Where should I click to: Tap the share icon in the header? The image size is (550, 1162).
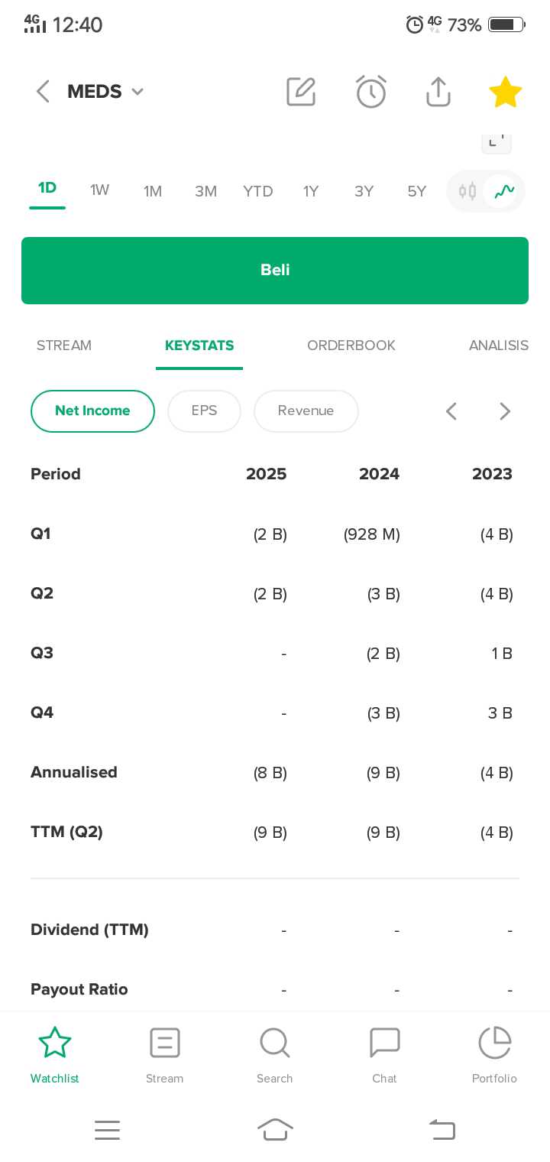pyautogui.click(x=438, y=92)
